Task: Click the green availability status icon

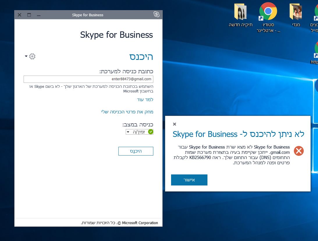Action: (151, 132)
